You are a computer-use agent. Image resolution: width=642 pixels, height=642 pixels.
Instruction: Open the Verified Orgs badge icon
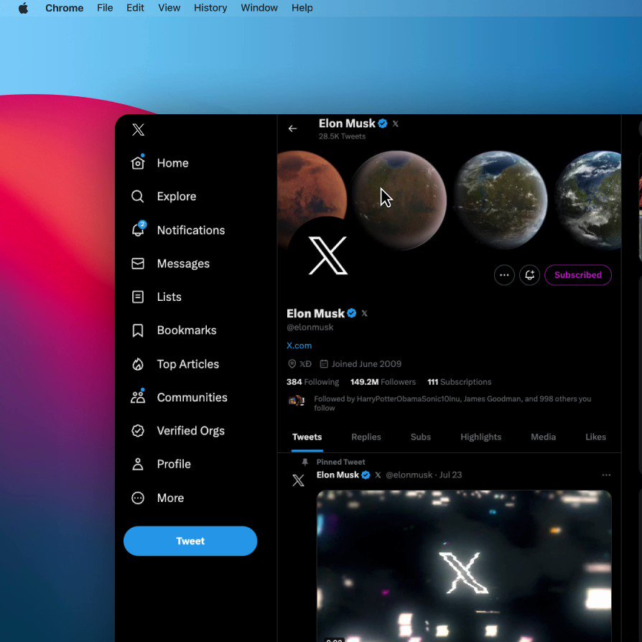pos(138,431)
